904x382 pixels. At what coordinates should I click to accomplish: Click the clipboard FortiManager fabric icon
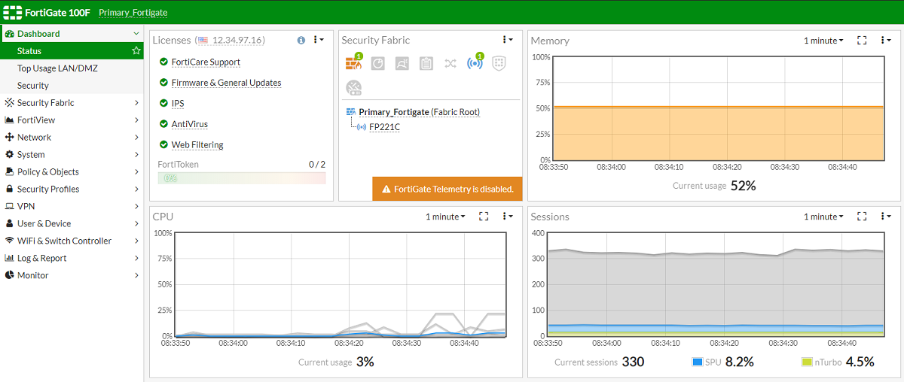pyautogui.click(x=426, y=64)
